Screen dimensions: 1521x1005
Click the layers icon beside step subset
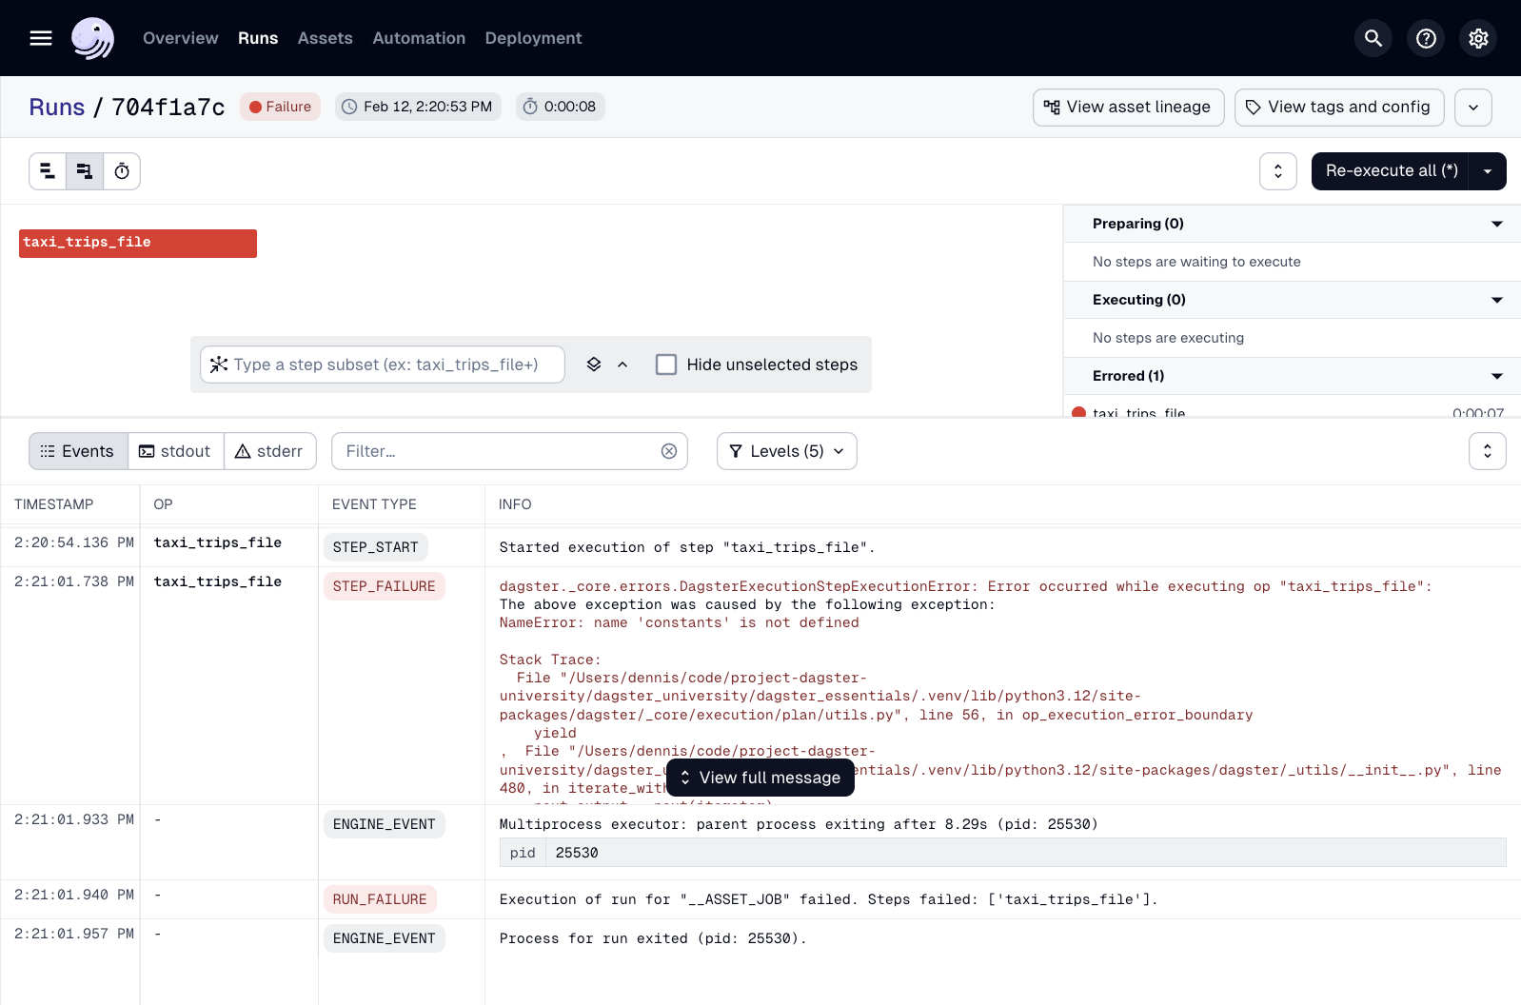click(594, 365)
